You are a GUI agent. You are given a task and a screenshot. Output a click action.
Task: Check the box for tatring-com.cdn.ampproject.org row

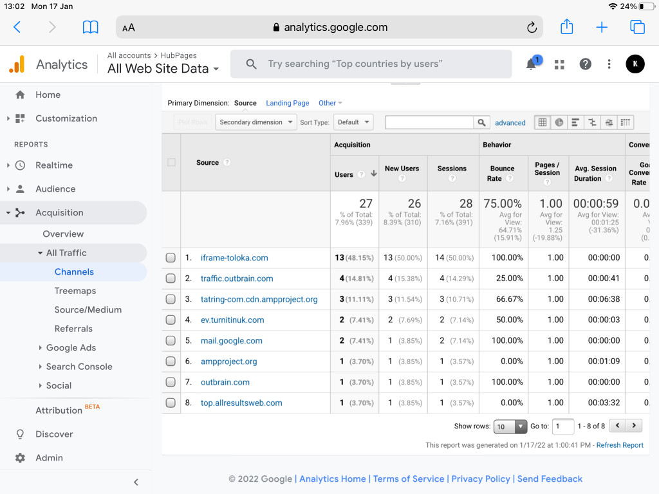pyautogui.click(x=171, y=299)
